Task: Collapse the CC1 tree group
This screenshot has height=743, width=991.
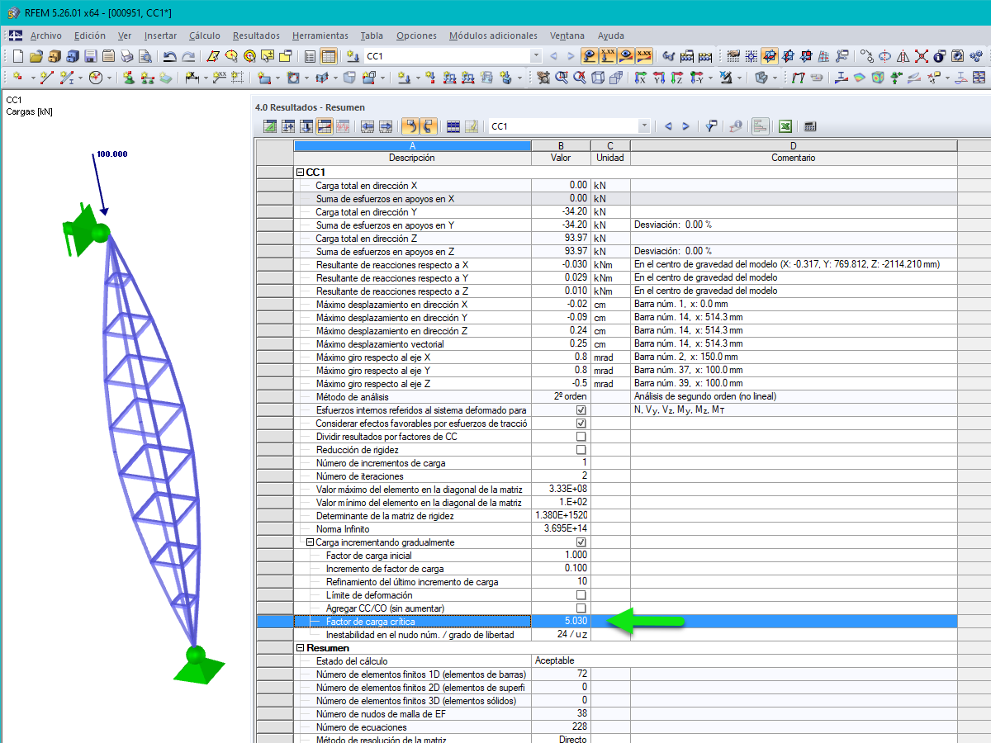Action: (299, 173)
